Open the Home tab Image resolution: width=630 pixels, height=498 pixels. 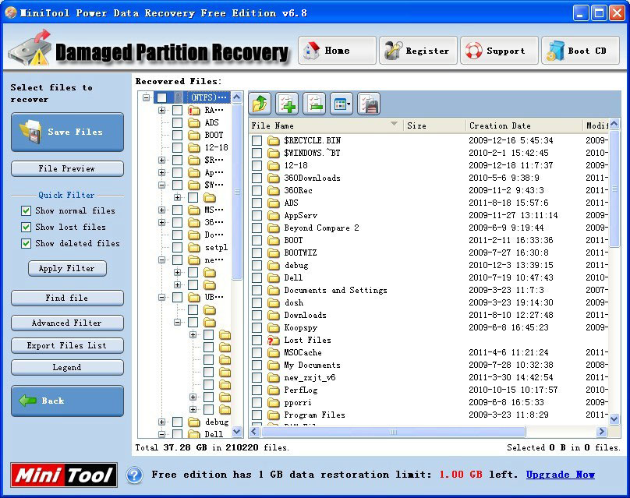coord(337,51)
